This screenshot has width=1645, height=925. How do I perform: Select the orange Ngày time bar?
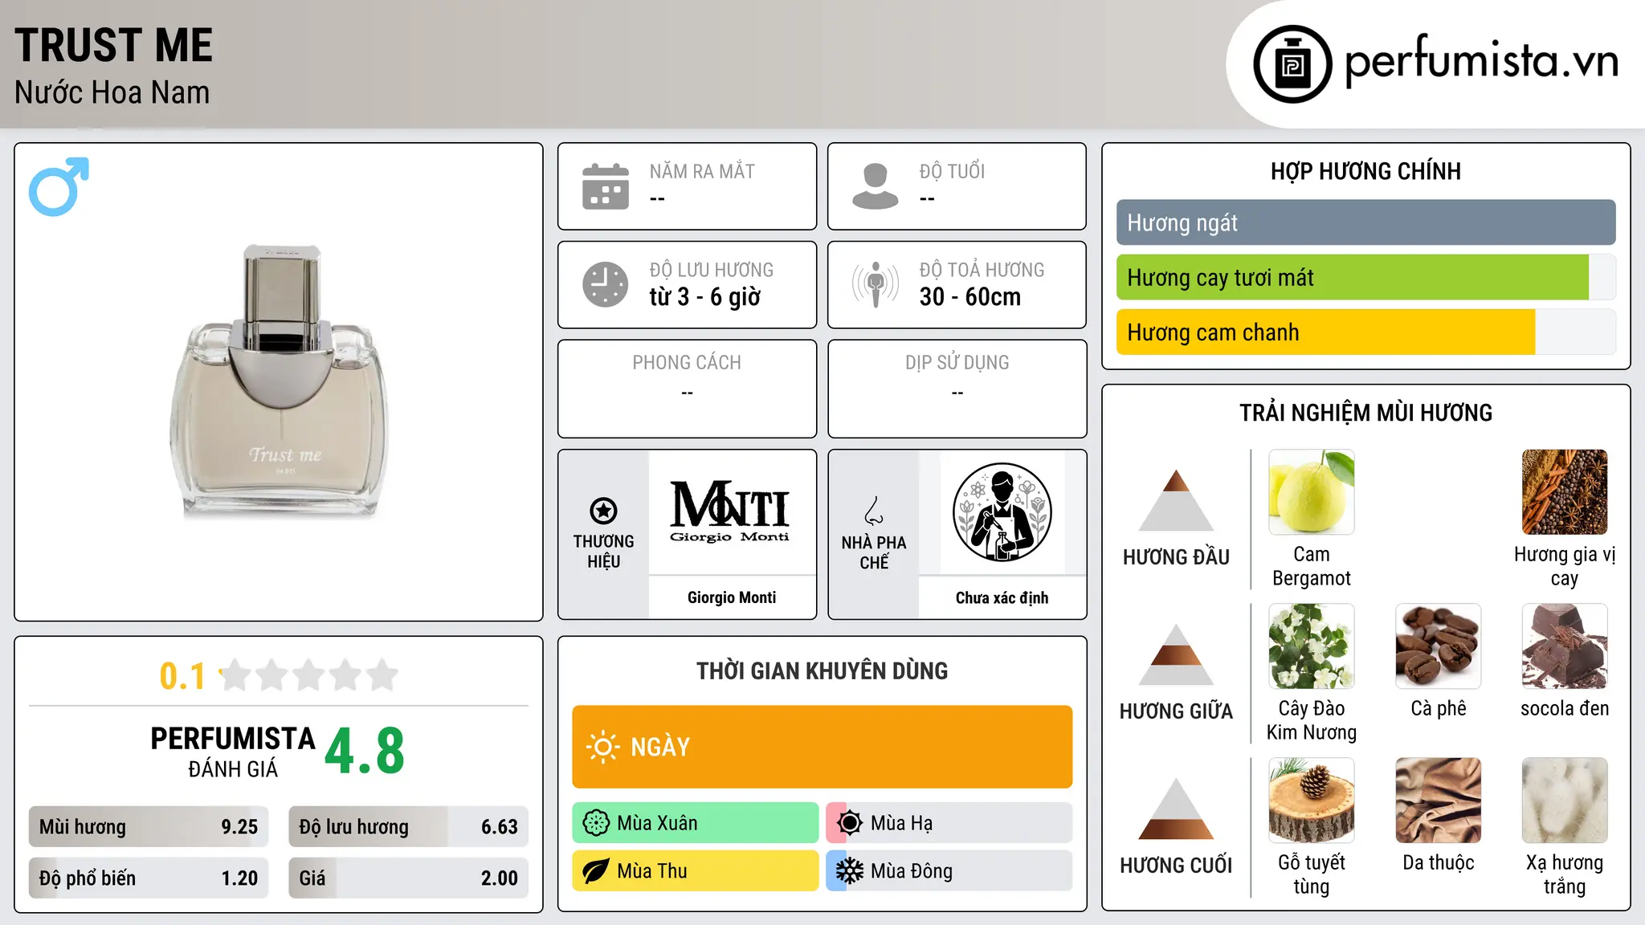pos(822,747)
